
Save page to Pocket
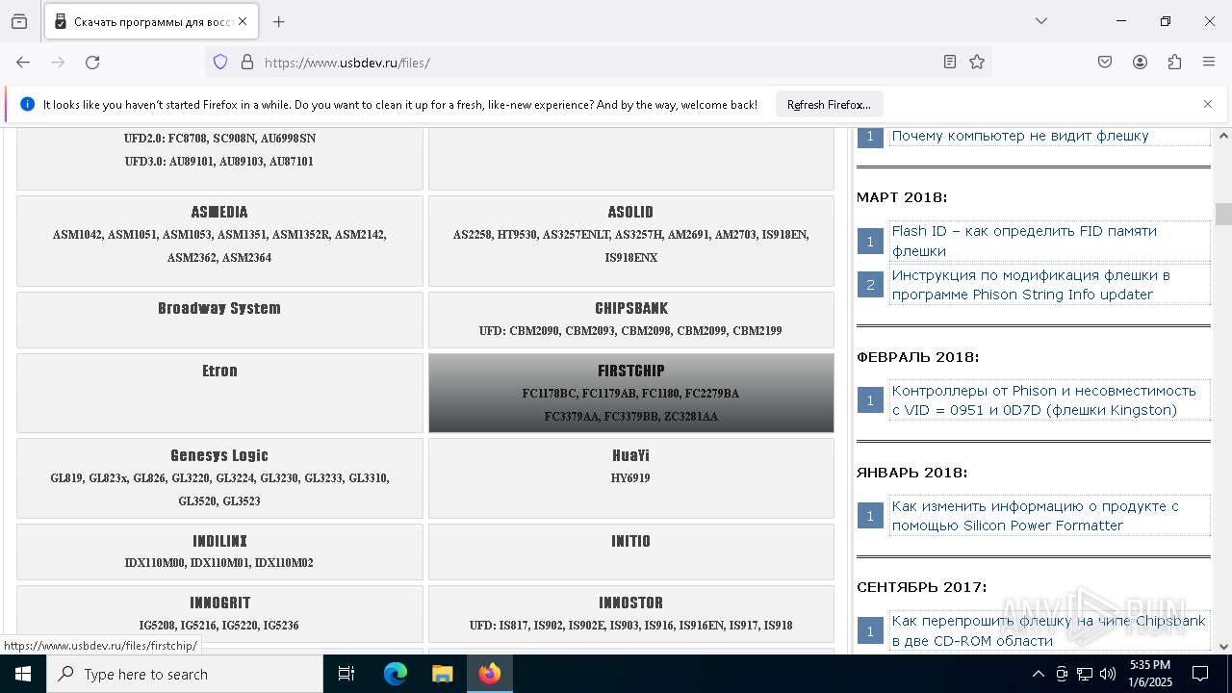point(1105,63)
